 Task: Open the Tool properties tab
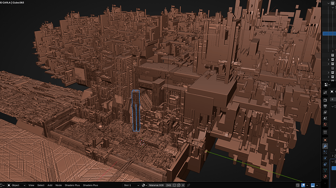point(325,93)
